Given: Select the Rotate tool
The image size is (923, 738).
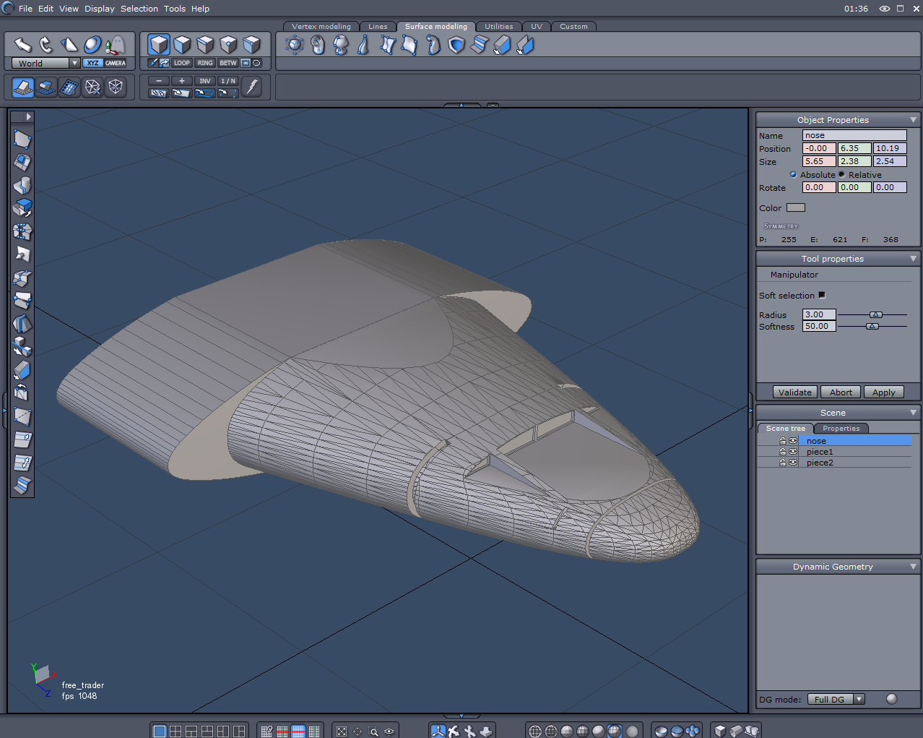Looking at the screenshot, I should [x=46, y=45].
